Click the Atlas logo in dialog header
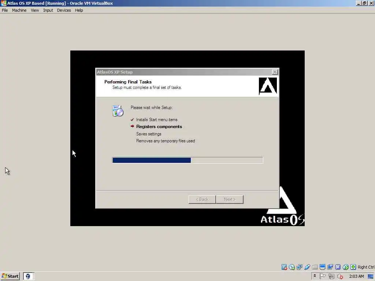Viewport: 375px width, 281px height. coord(268,86)
